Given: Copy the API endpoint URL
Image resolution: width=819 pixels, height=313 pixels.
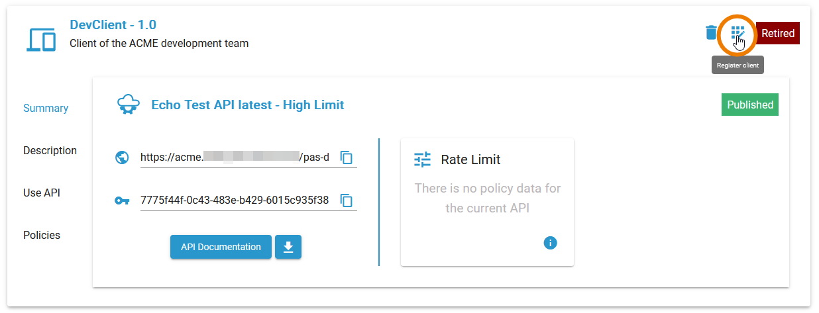Looking at the screenshot, I should 347,157.
